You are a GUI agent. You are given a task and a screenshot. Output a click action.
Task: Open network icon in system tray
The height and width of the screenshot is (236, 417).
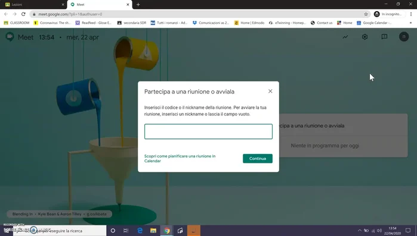pyautogui.click(x=373, y=231)
